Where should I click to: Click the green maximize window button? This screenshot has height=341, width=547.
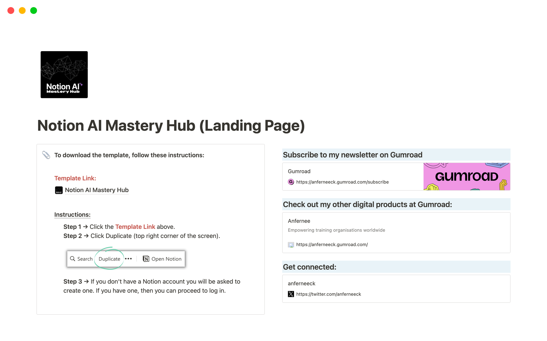click(x=34, y=11)
